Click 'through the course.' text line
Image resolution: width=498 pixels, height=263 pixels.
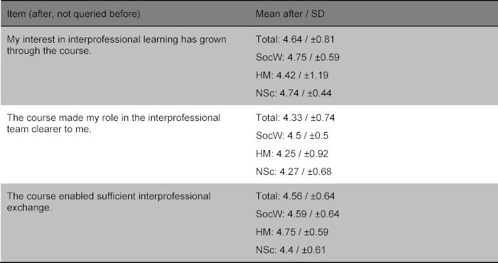(x=49, y=51)
